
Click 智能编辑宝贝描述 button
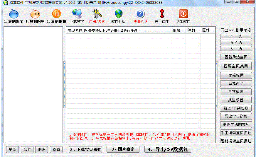[x=236, y=141]
